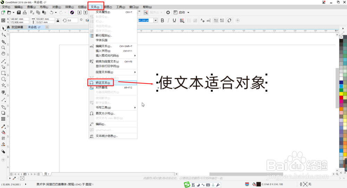Click the no-color X swatch in palette

point(341,37)
